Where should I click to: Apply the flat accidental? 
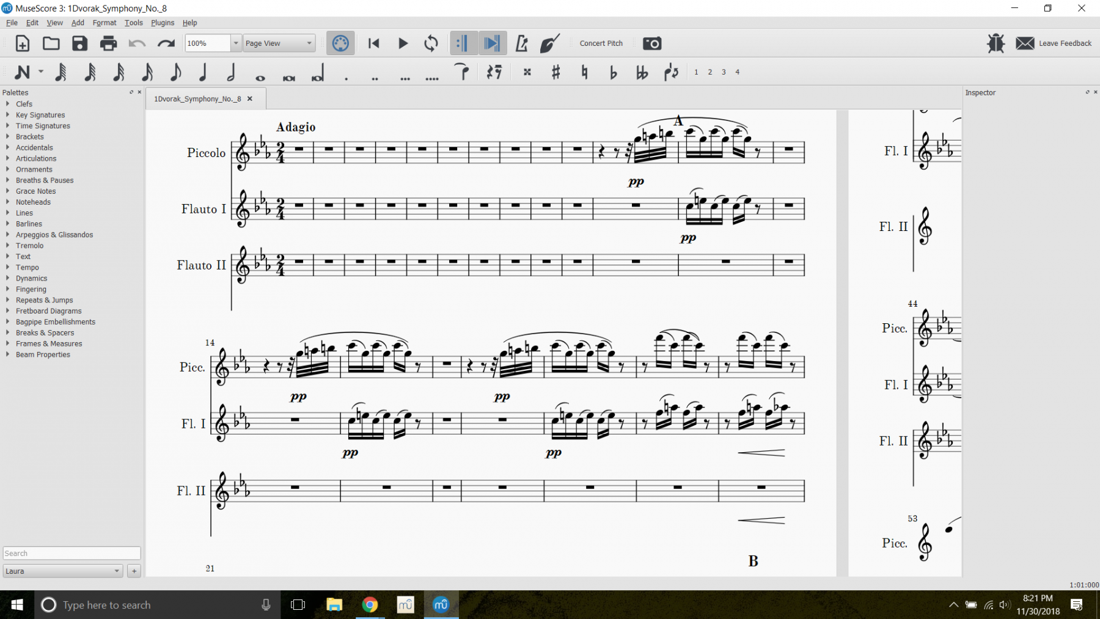point(613,72)
